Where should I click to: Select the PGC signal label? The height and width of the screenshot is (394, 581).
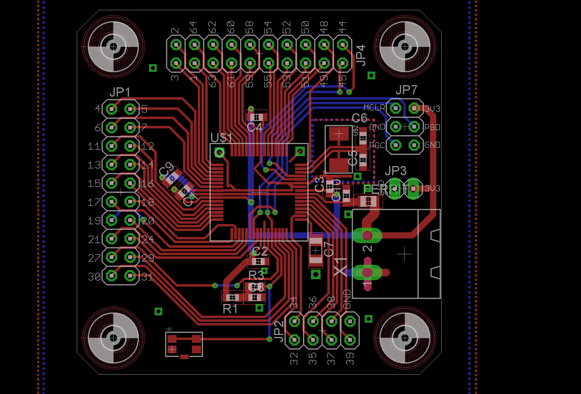pyautogui.click(x=377, y=145)
